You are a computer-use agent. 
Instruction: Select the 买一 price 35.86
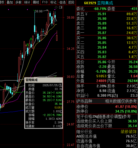coord(102,38)
